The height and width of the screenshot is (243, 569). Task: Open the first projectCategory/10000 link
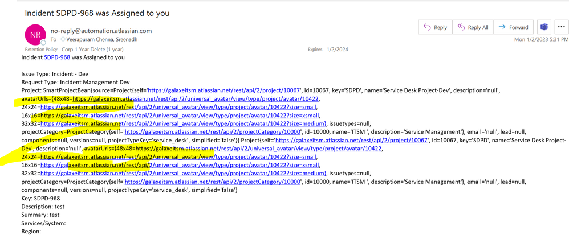click(213, 132)
